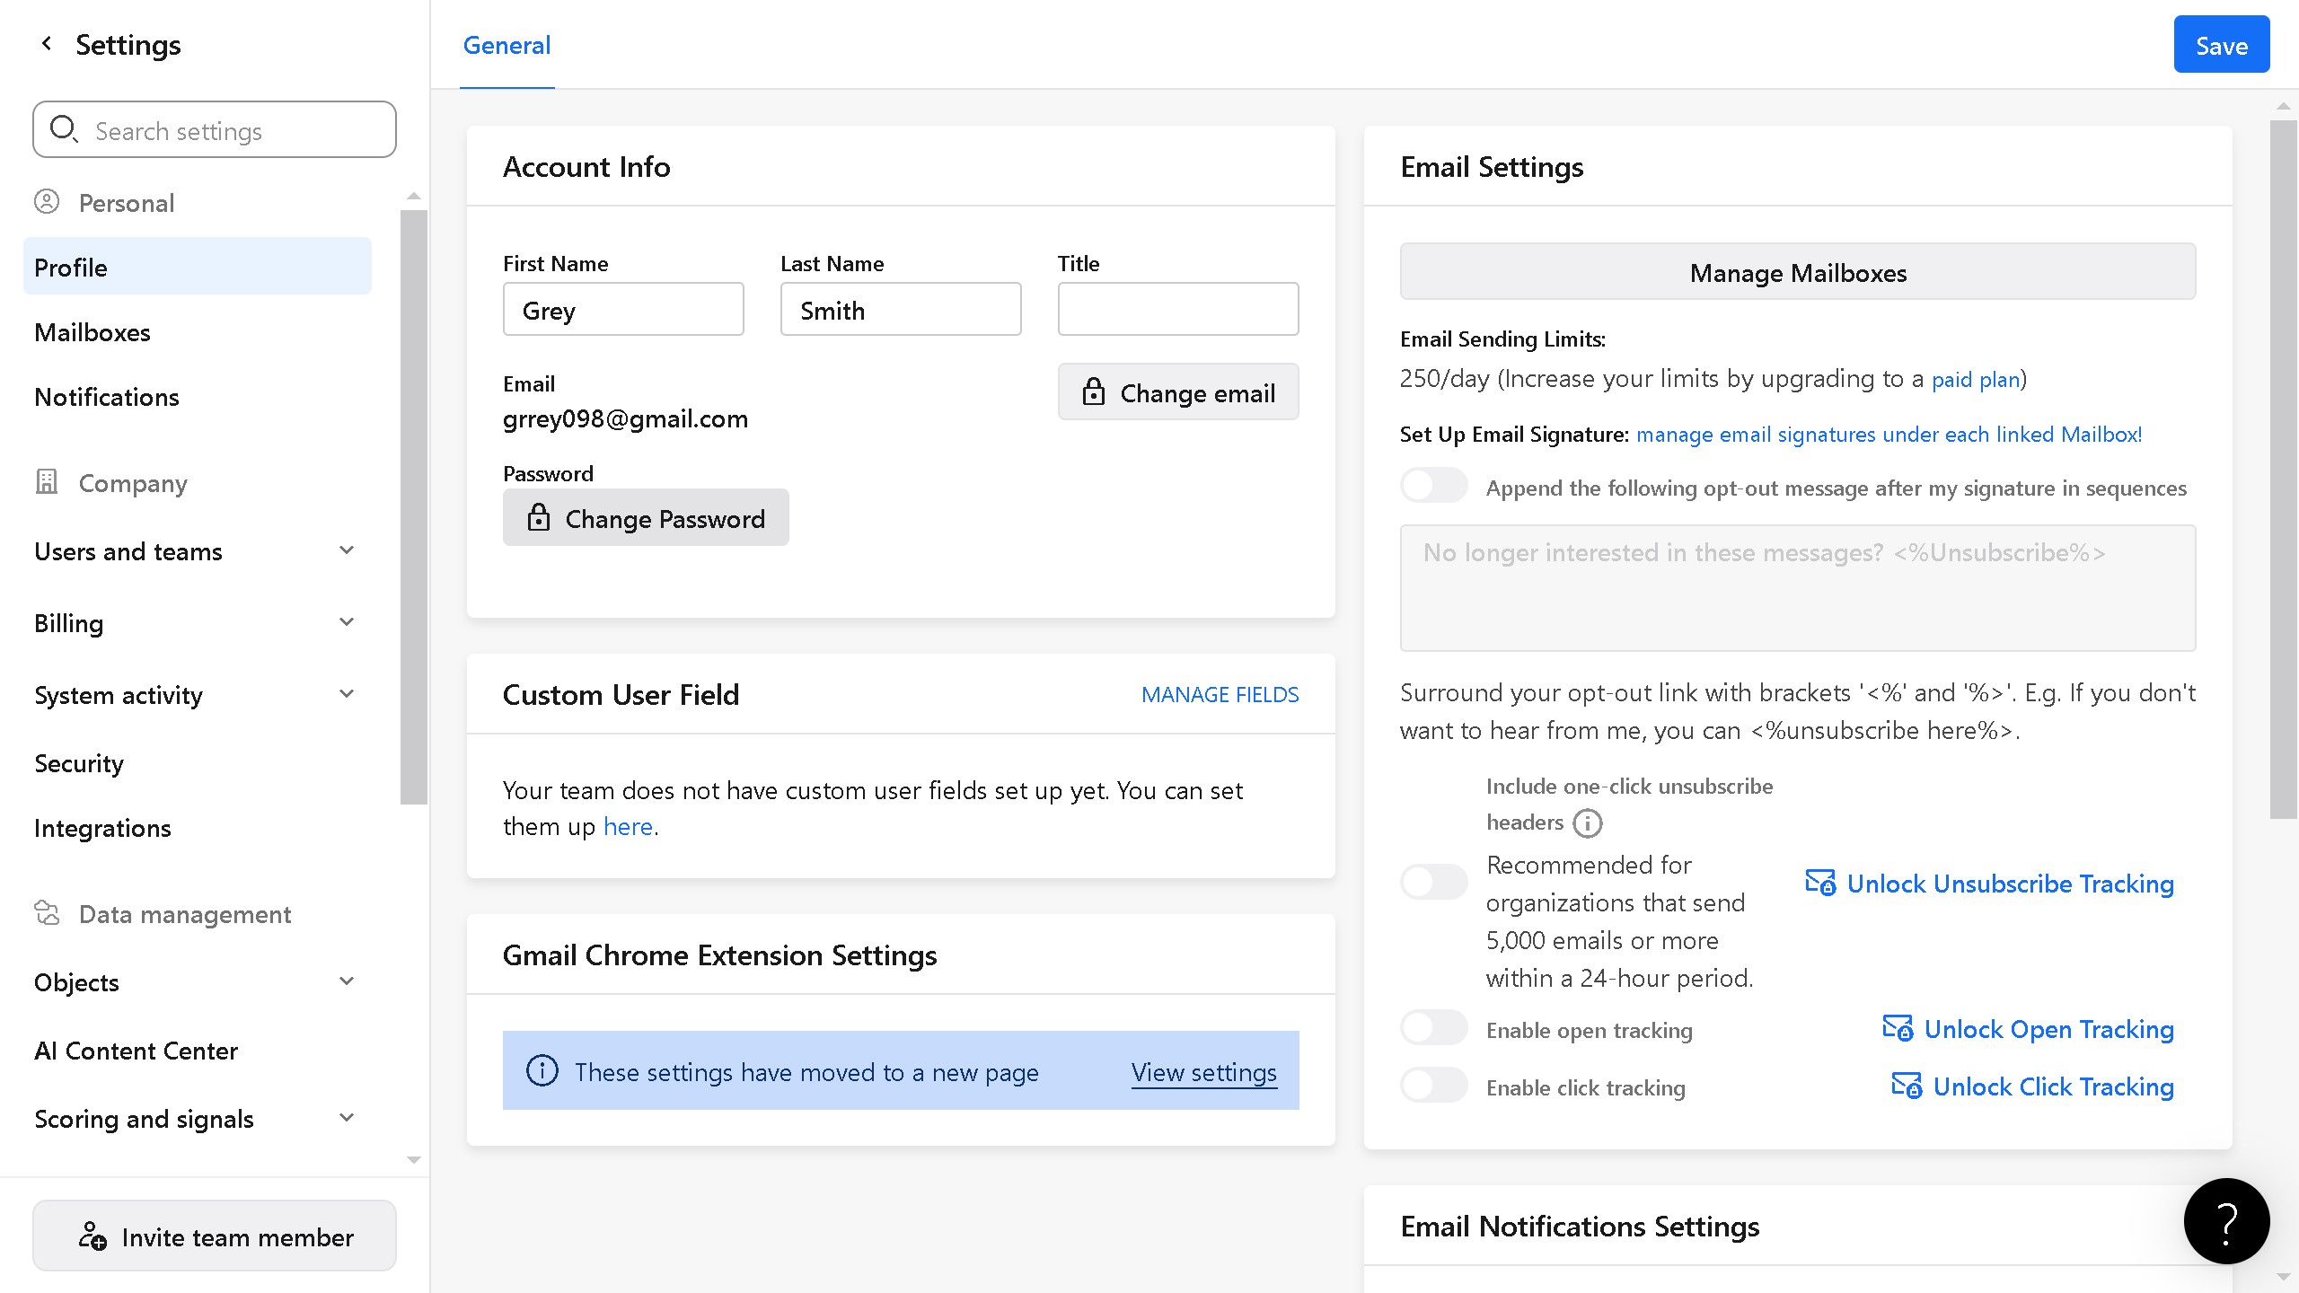The image size is (2299, 1293).
Task: Open the MANAGE FIELDS link
Action: point(1220,694)
